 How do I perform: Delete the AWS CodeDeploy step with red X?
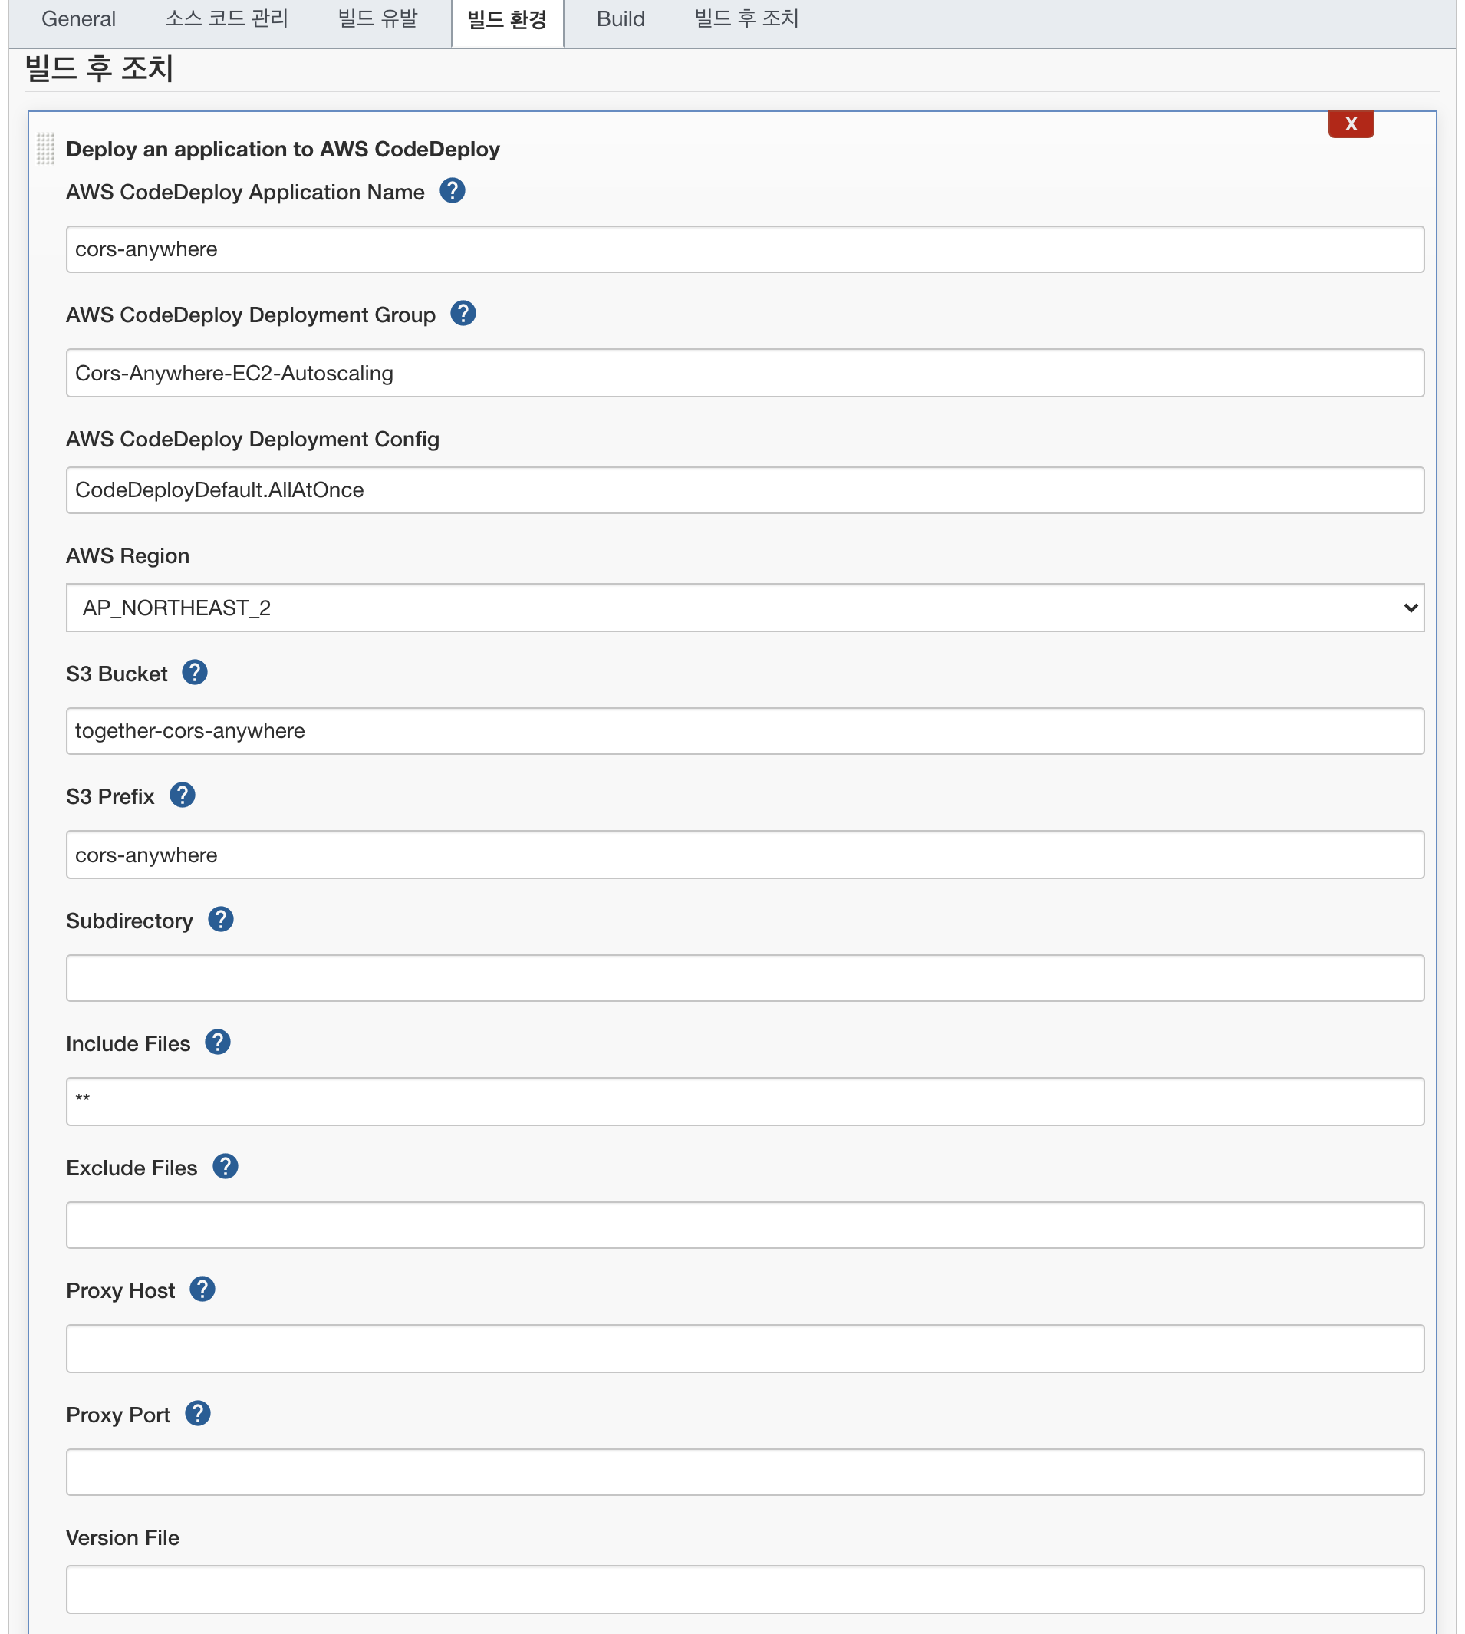tap(1351, 124)
